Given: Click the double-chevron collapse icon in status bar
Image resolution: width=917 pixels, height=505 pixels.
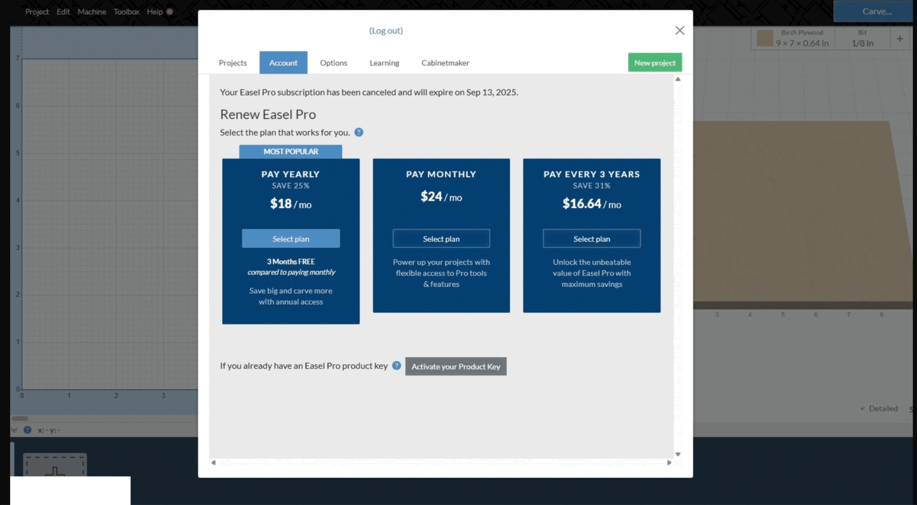Looking at the screenshot, I should 14,430.
